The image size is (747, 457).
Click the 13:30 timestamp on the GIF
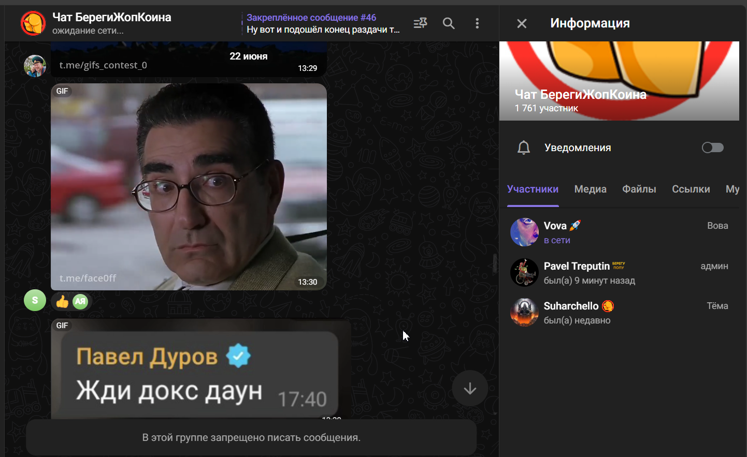click(307, 282)
